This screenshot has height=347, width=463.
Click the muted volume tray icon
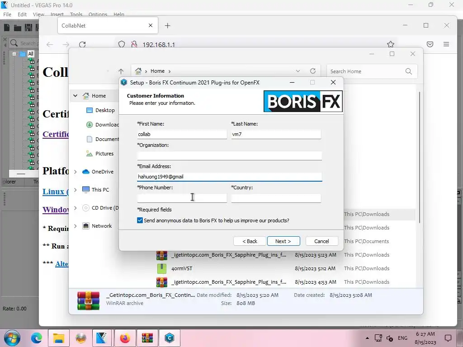pos(390,338)
